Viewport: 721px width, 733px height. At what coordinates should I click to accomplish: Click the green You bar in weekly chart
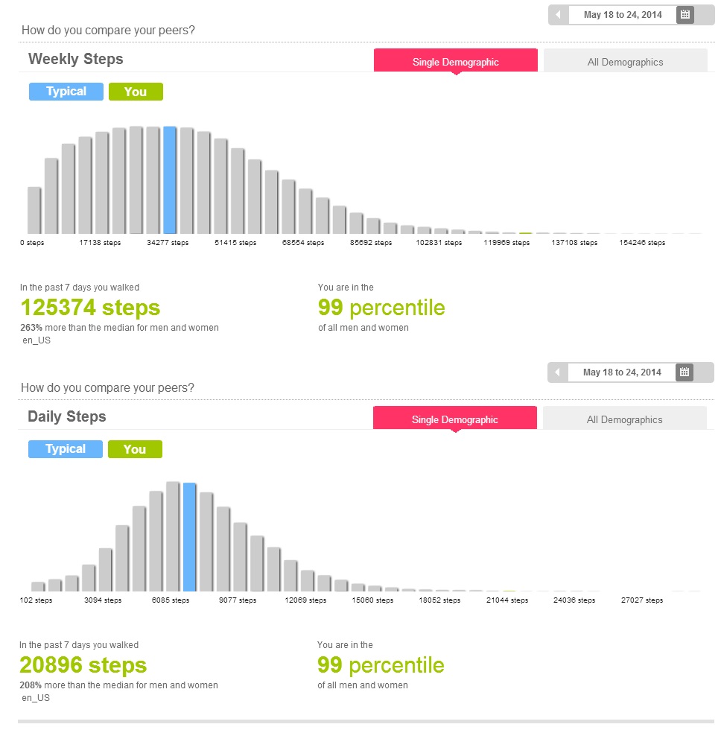click(525, 233)
